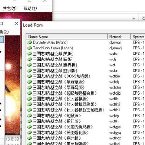Select 三国志II赤壁之战（关羽赤兔马版）
This screenshot has height=145, width=145.
tap(63, 127)
